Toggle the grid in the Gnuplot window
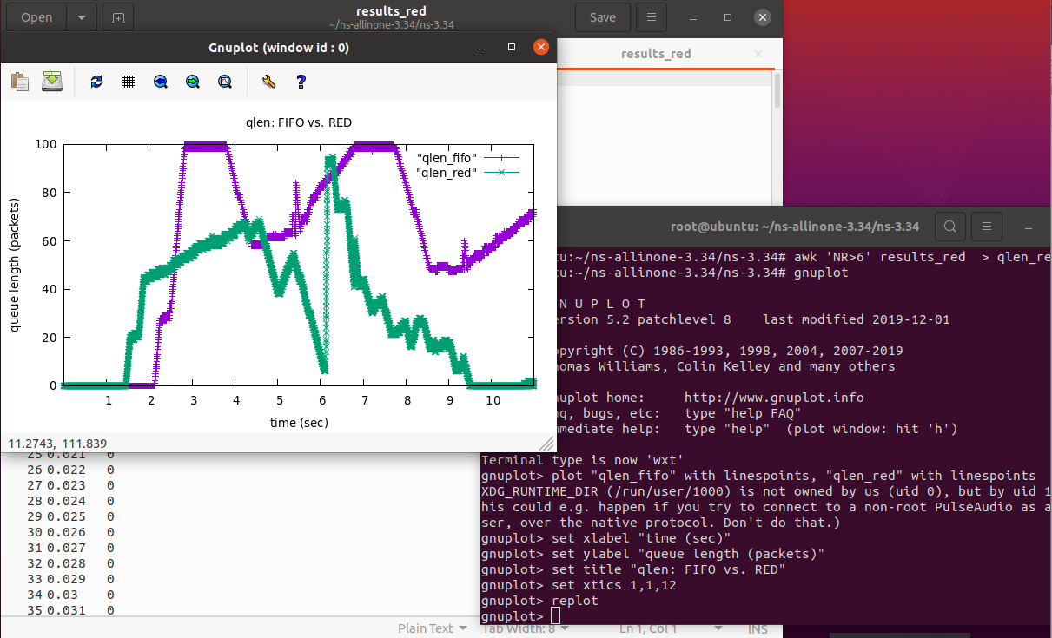This screenshot has height=638, width=1052. tap(129, 82)
